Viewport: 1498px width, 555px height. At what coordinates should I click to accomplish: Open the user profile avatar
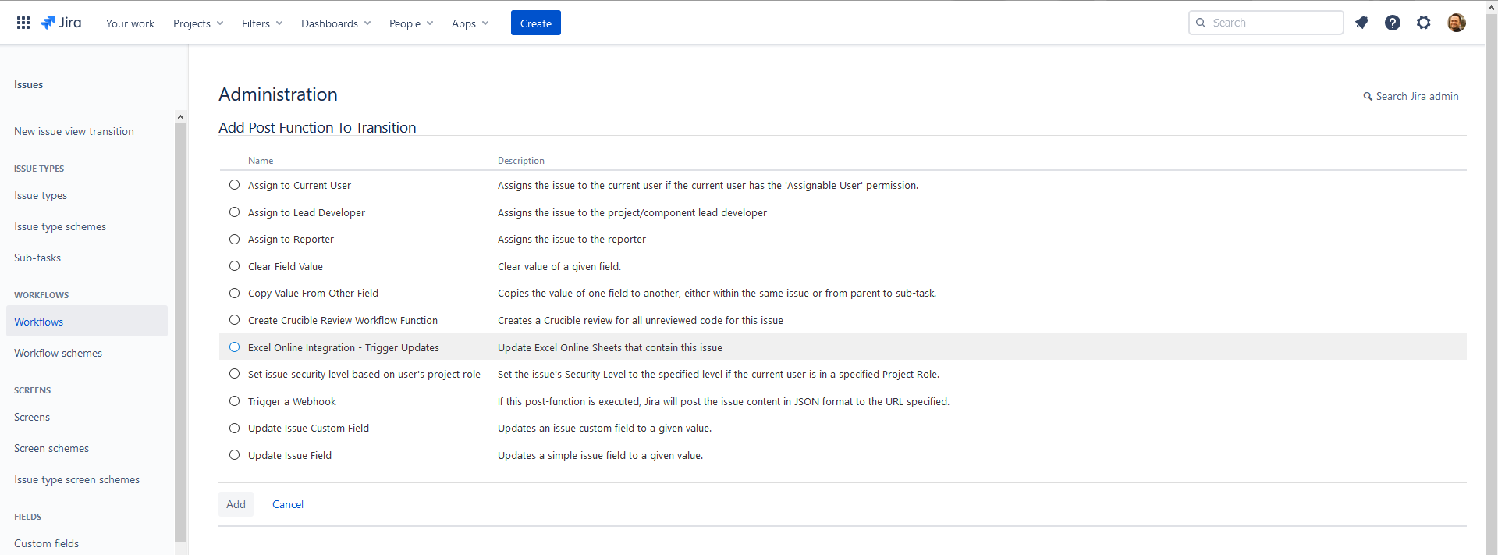coord(1456,23)
